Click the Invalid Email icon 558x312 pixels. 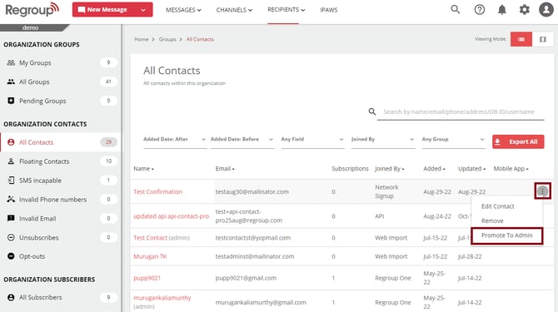click(x=11, y=218)
